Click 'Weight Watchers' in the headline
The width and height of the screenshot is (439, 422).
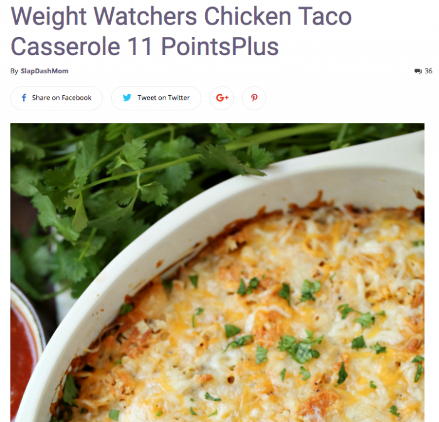(x=104, y=16)
